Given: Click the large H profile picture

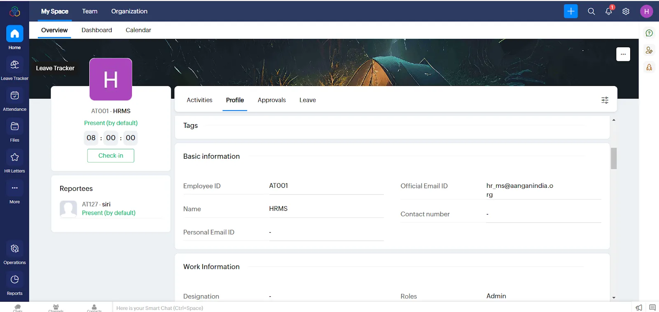Looking at the screenshot, I should (x=111, y=79).
